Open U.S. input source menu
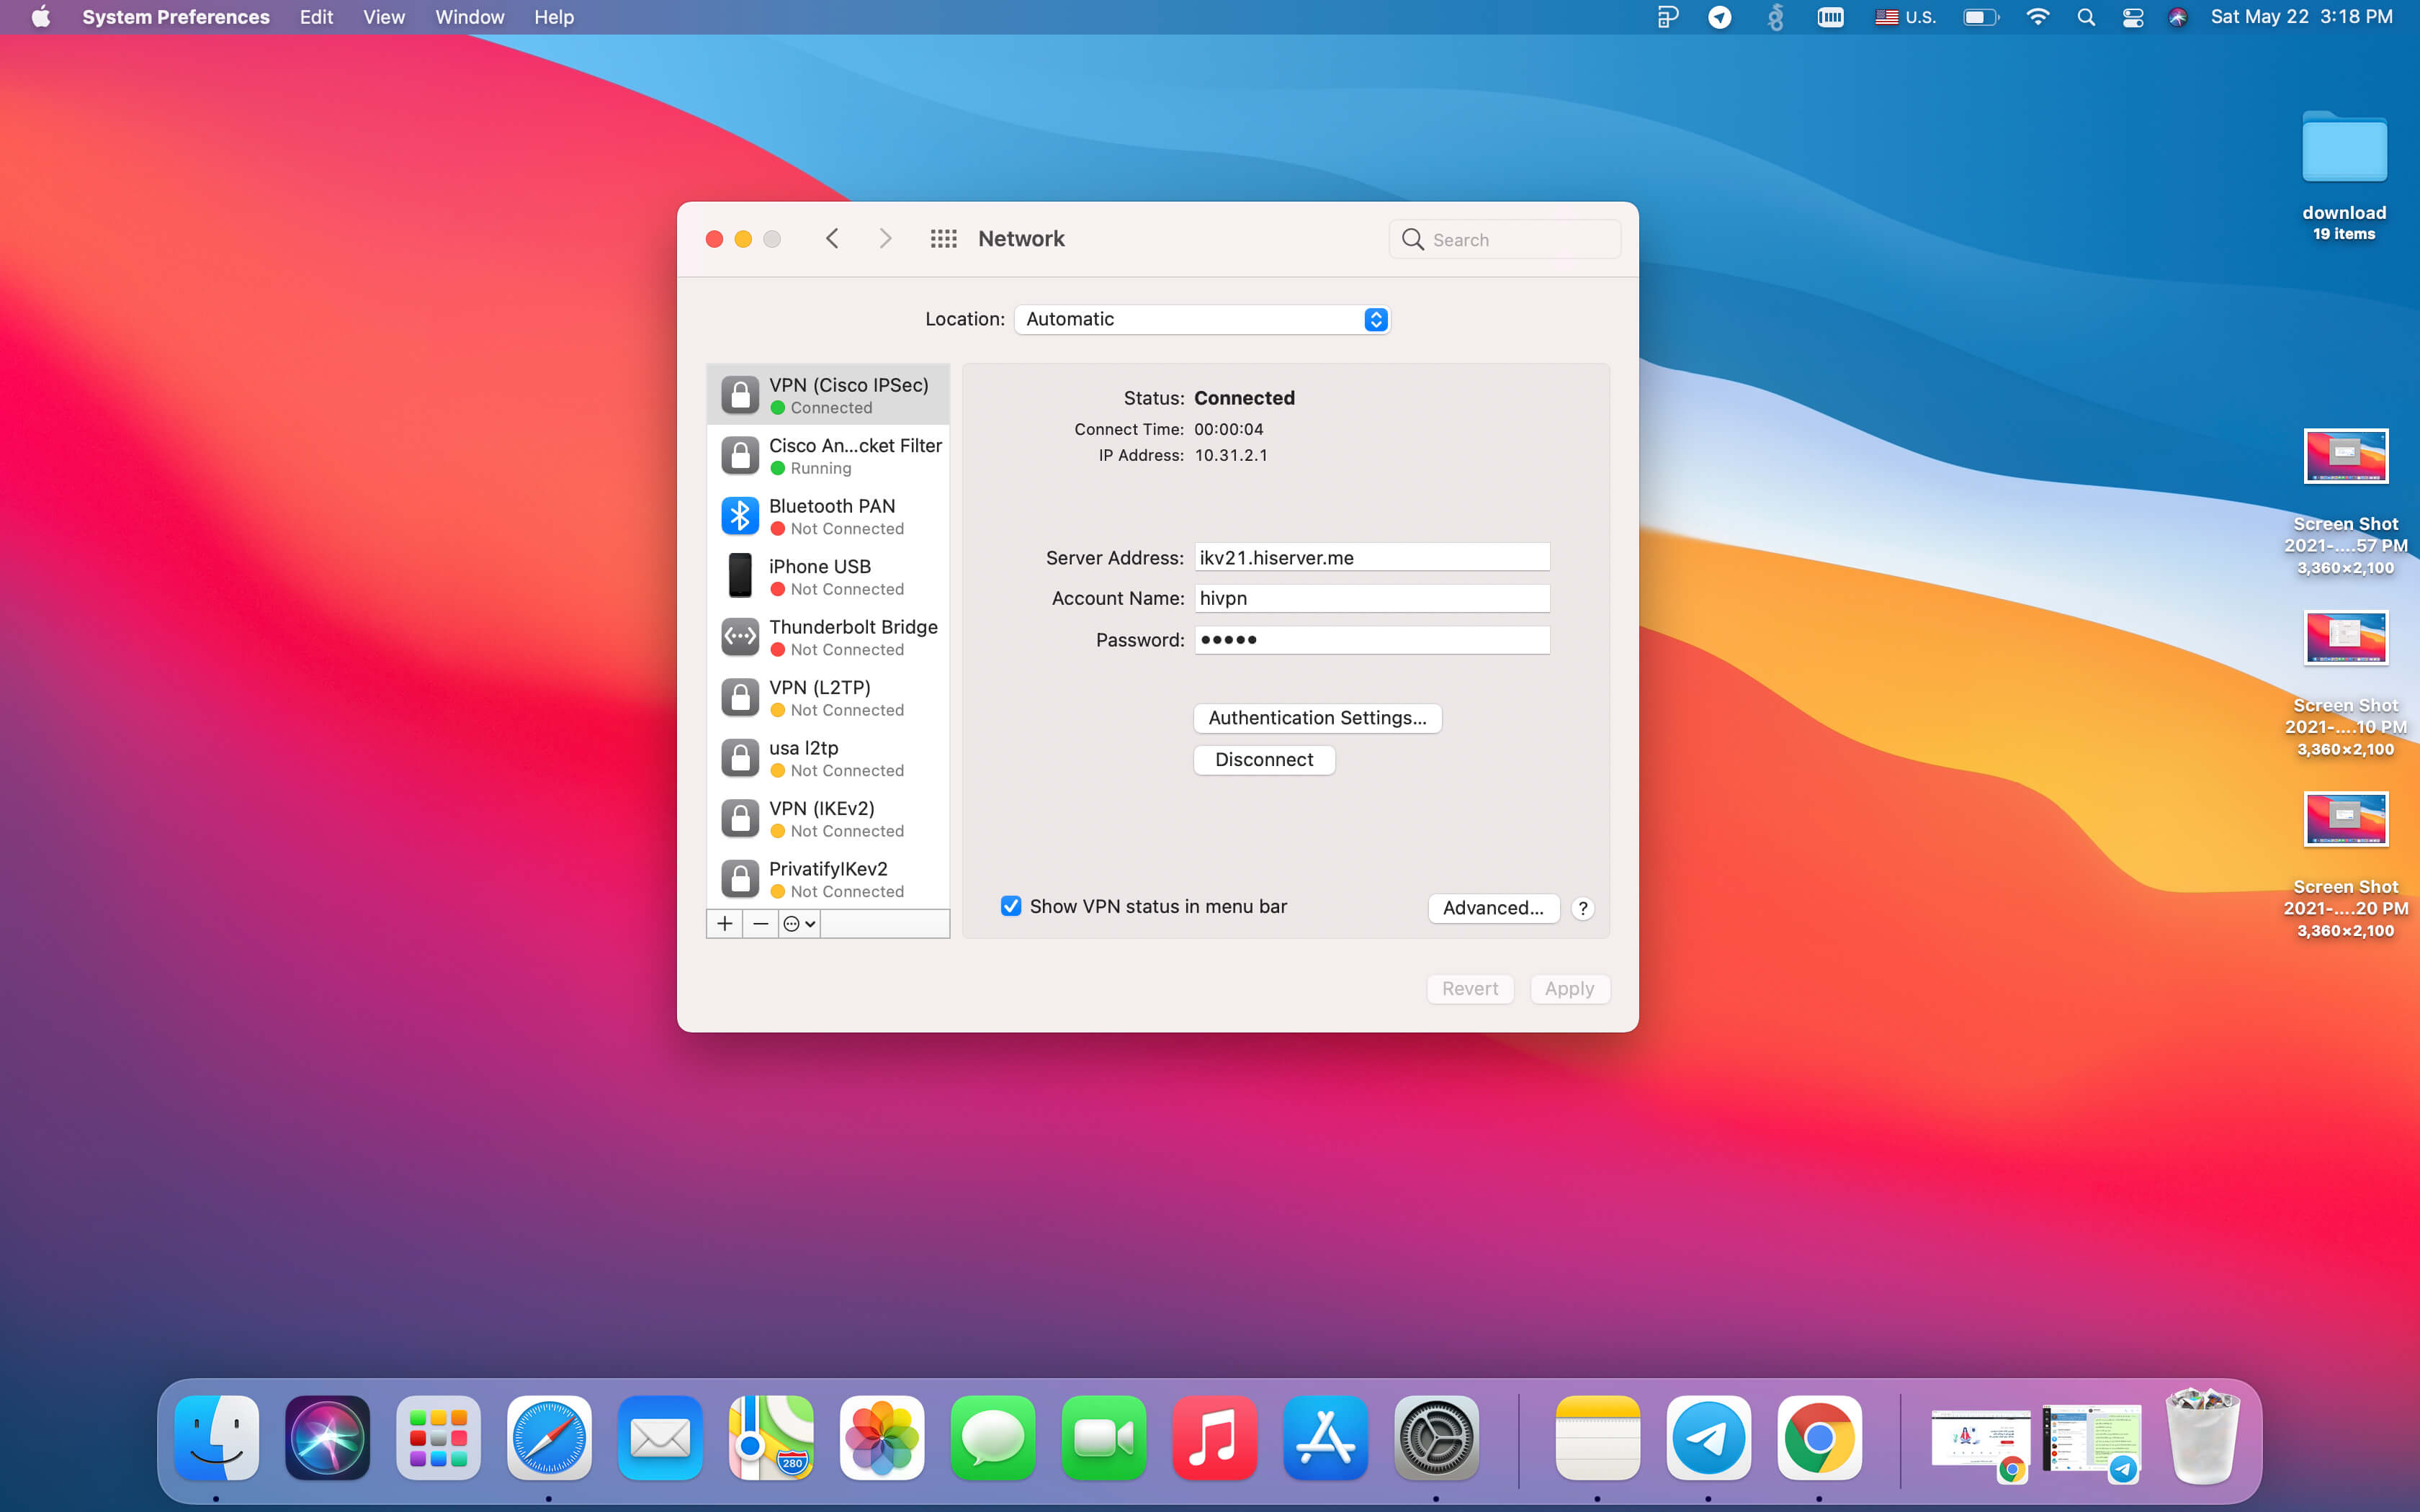This screenshot has width=2420, height=1512. click(1906, 17)
